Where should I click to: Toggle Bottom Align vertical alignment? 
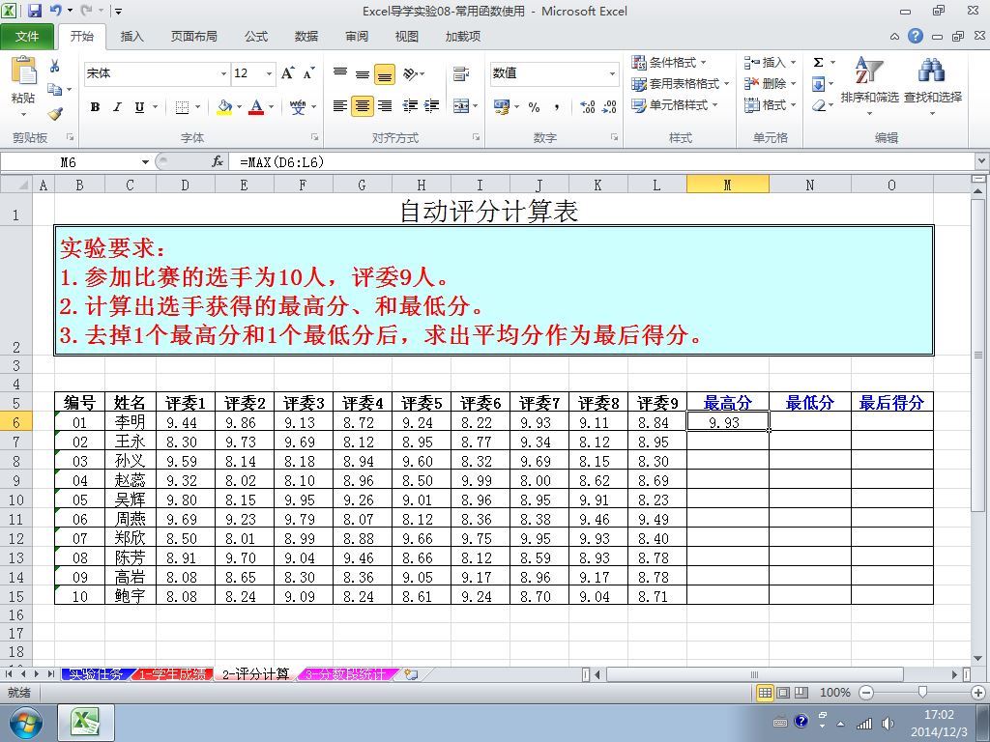pyautogui.click(x=385, y=74)
